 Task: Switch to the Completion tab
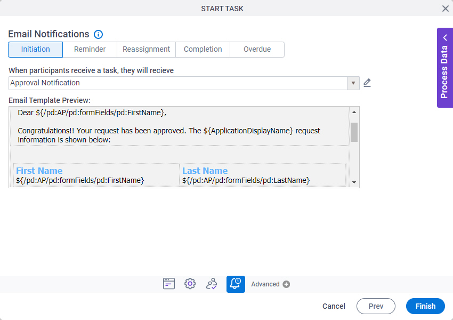tap(203, 50)
